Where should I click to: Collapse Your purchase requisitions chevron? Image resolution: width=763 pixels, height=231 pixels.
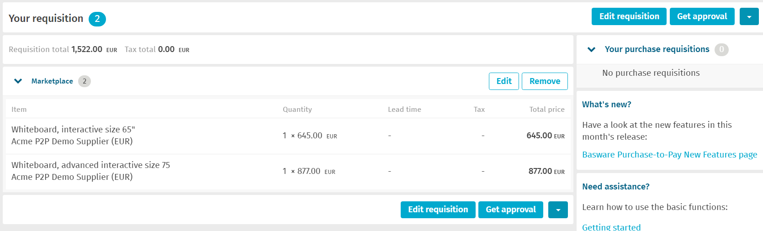tap(591, 49)
